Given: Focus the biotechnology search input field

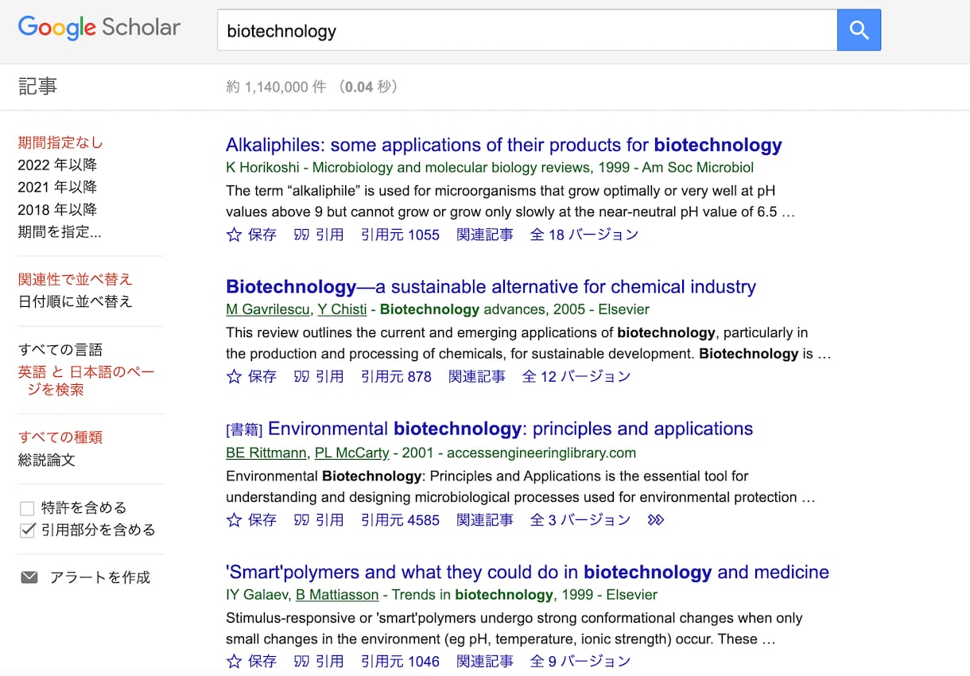Looking at the screenshot, I should [x=527, y=30].
